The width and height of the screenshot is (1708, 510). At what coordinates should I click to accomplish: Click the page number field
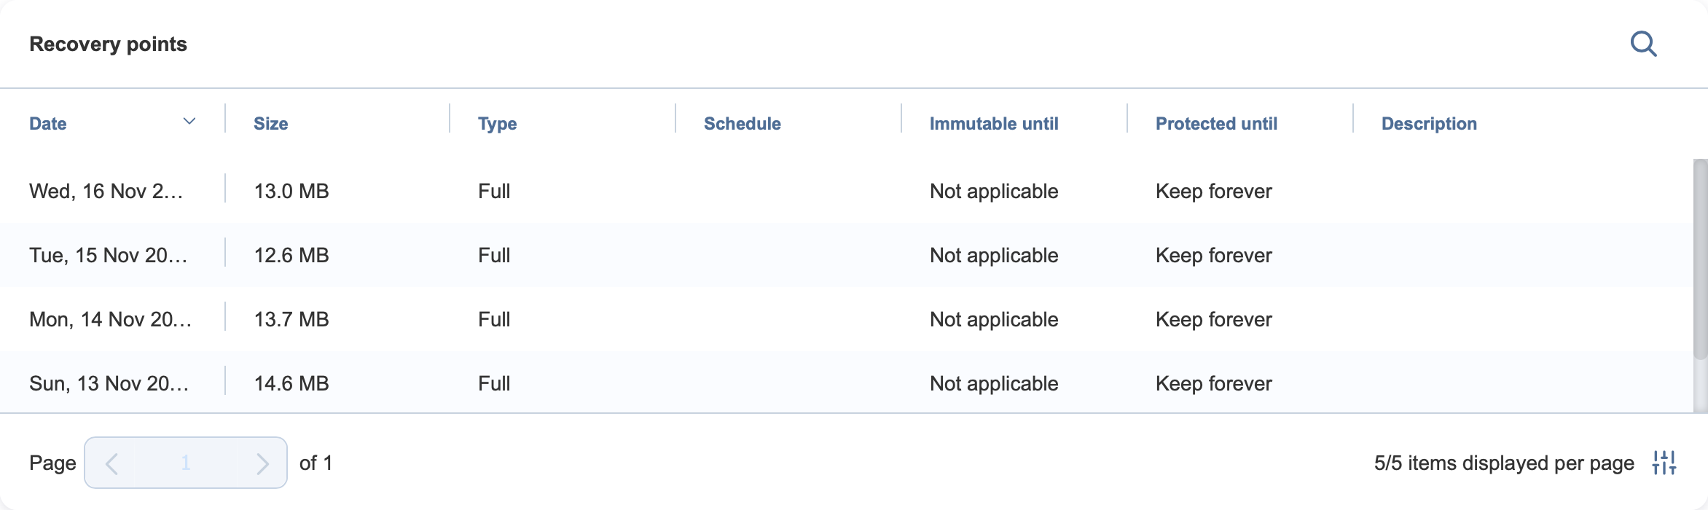pos(186,463)
